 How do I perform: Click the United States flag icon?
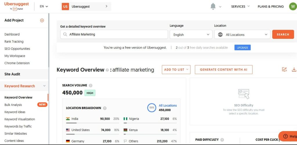[x=68, y=130]
